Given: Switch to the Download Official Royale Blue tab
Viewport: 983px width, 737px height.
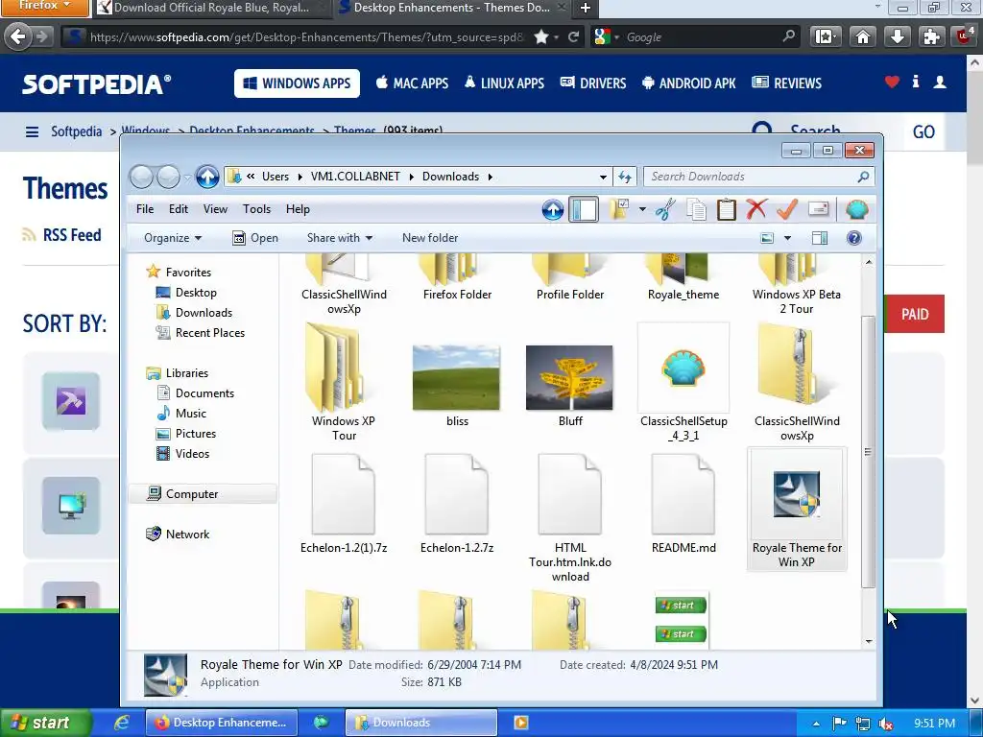Looking at the screenshot, I should pos(211,8).
